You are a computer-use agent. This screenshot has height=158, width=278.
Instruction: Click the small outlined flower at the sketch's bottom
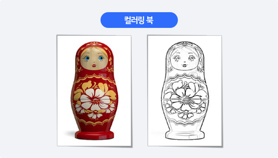pyautogui.click(x=185, y=115)
